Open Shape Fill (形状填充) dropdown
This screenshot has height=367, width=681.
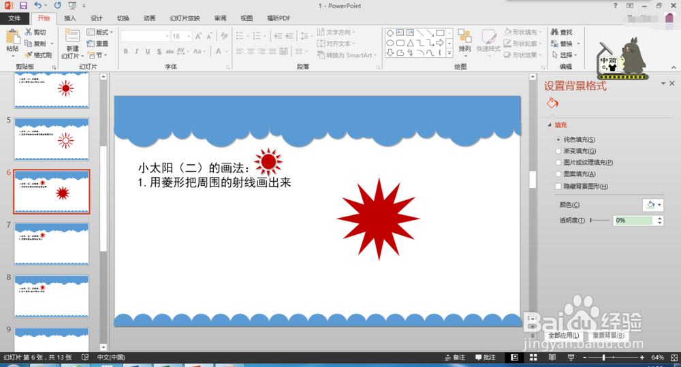tap(523, 32)
